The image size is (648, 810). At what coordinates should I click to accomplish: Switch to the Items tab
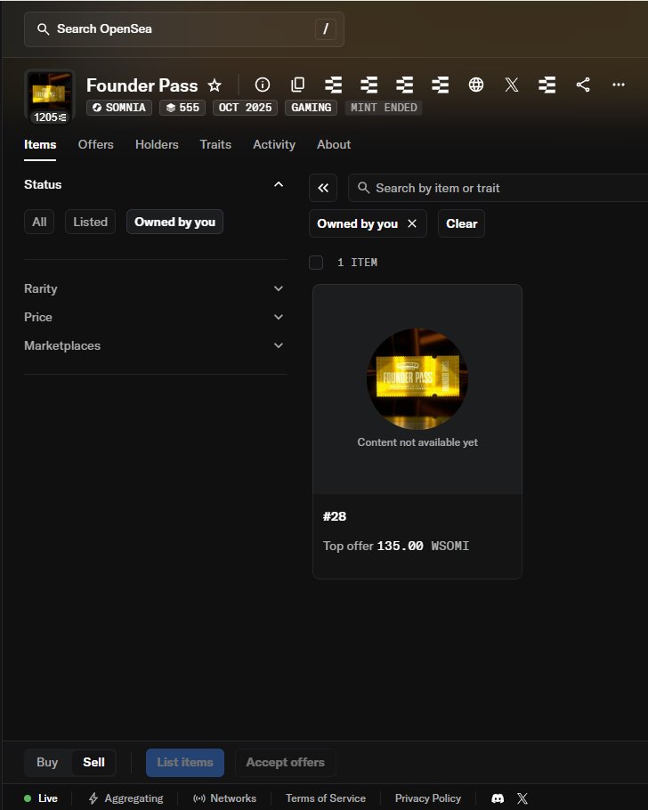(40, 144)
